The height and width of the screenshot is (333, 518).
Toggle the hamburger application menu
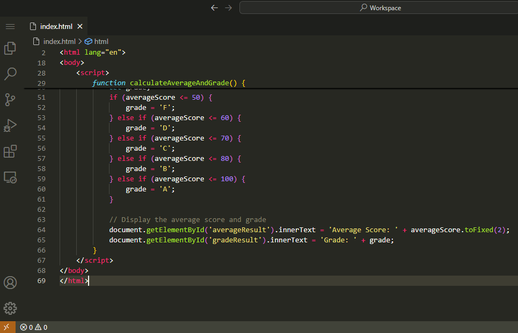click(10, 26)
